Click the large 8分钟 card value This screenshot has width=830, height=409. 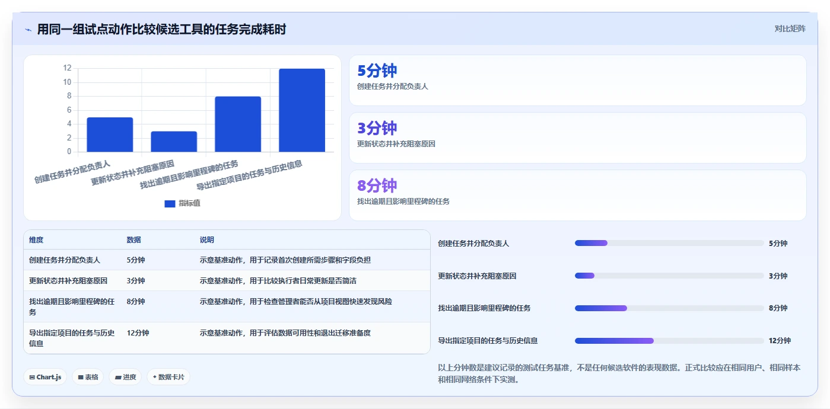377,186
